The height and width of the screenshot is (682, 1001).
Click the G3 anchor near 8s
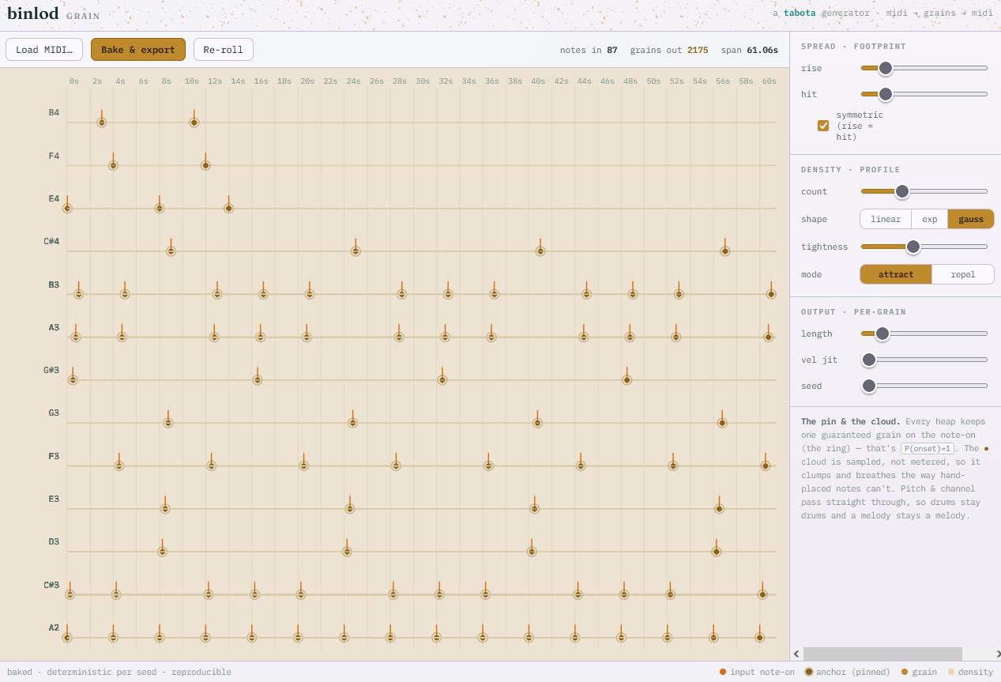(168, 423)
